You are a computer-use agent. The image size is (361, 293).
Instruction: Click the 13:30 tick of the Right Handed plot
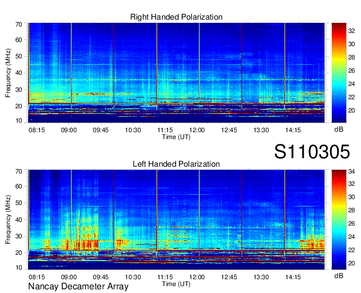[261, 130]
